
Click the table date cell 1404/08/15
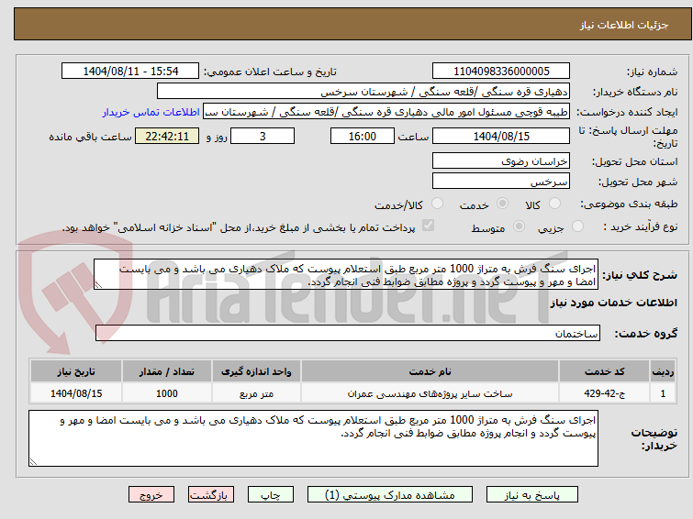click(x=75, y=393)
